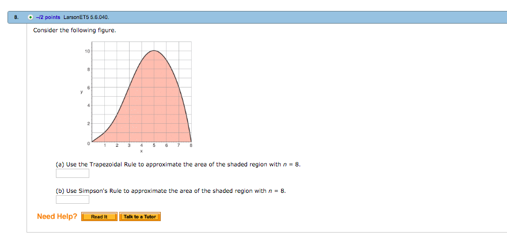Click the "Need Help?" label
The image size is (507, 247).
(x=57, y=216)
